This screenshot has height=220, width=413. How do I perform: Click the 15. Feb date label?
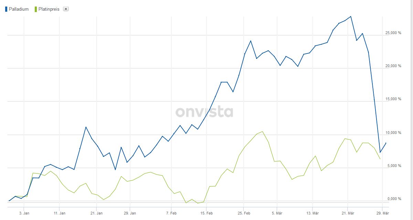pos(206,213)
